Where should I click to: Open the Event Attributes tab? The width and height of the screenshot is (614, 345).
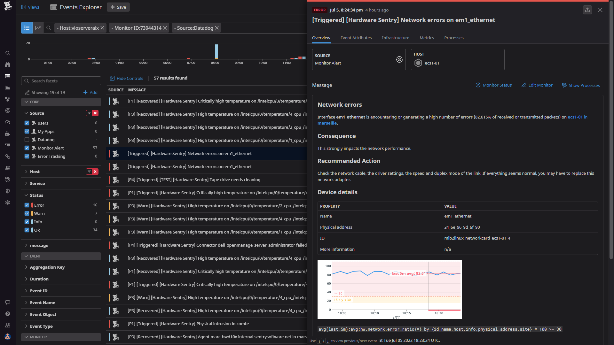click(x=356, y=38)
